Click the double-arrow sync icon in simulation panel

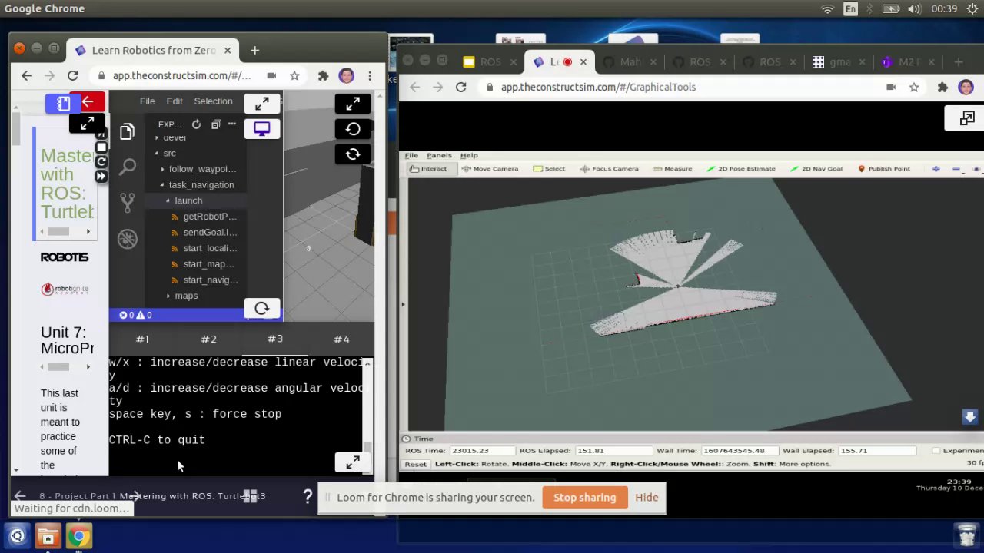pos(353,154)
